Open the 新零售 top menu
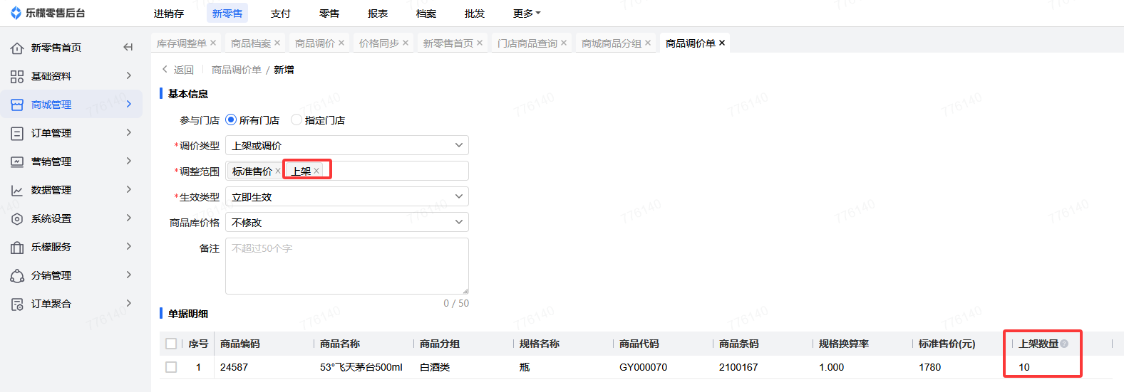 pos(227,14)
